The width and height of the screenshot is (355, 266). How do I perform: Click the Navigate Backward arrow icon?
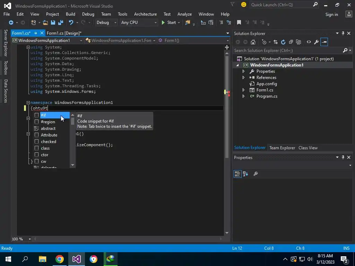tap(11, 23)
